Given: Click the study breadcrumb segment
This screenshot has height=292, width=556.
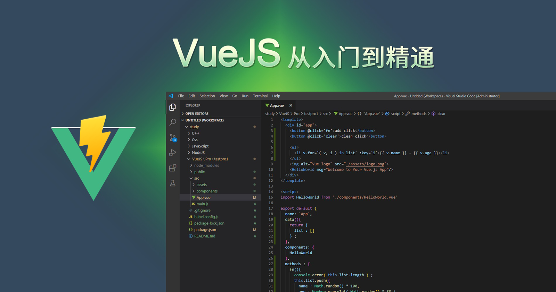Looking at the screenshot, I should click(x=270, y=114).
